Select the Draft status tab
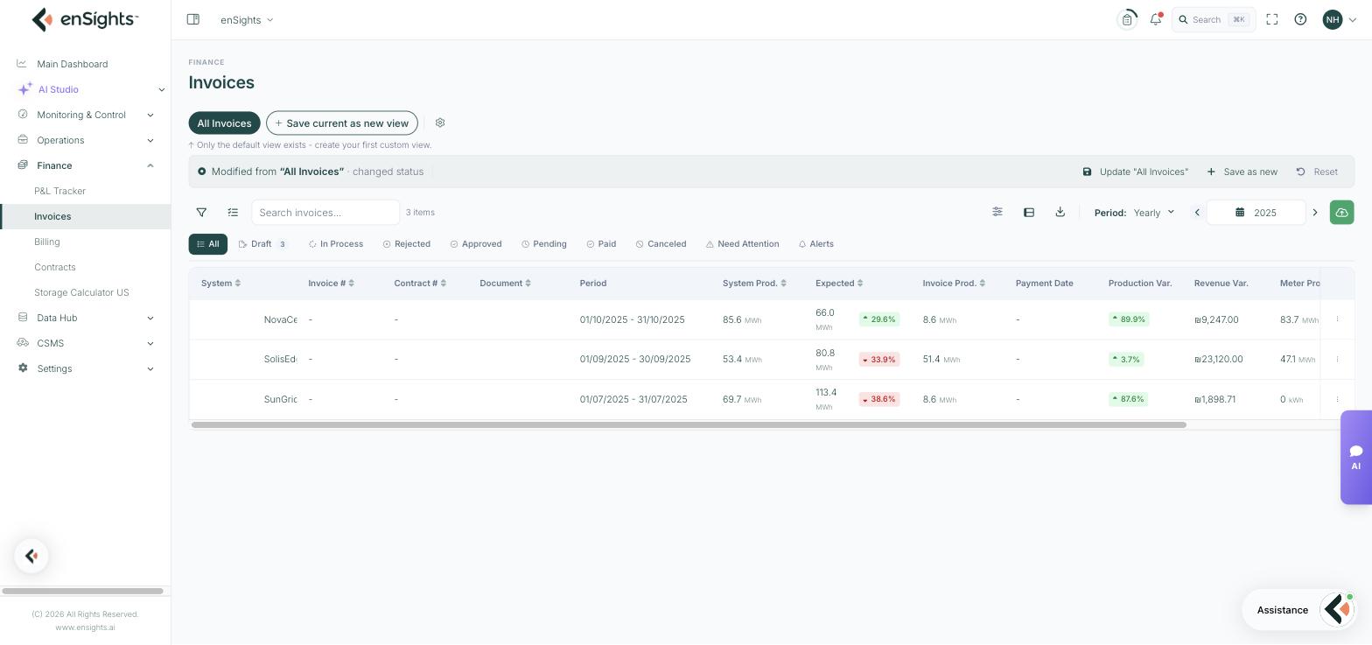Screen dimensions: 1372x645 [262, 244]
